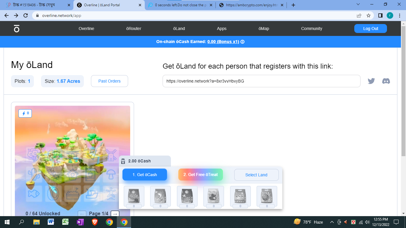Select the windmill item on the land grid
The height and width of the screenshot is (228, 406).
click(x=111, y=154)
